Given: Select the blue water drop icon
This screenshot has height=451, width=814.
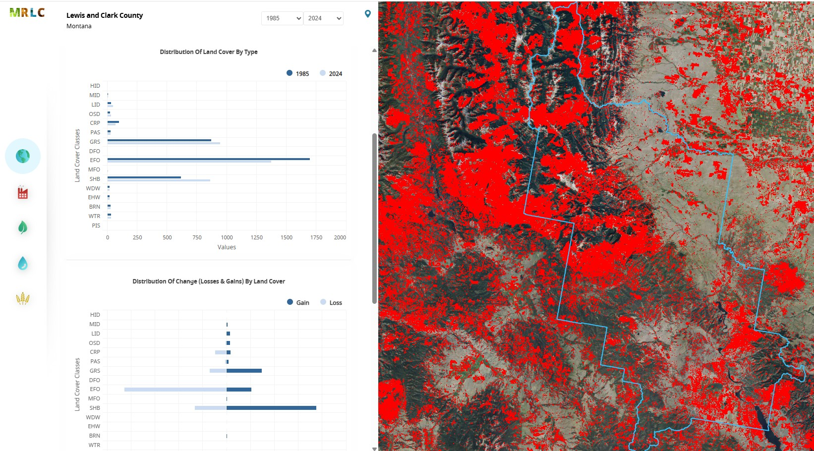Looking at the screenshot, I should click(23, 263).
